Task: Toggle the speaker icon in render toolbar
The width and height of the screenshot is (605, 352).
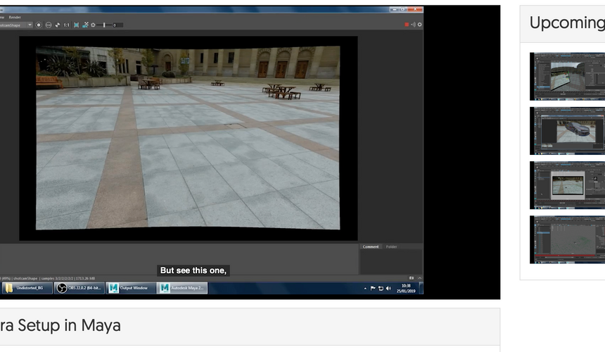Action: (x=413, y=25)
